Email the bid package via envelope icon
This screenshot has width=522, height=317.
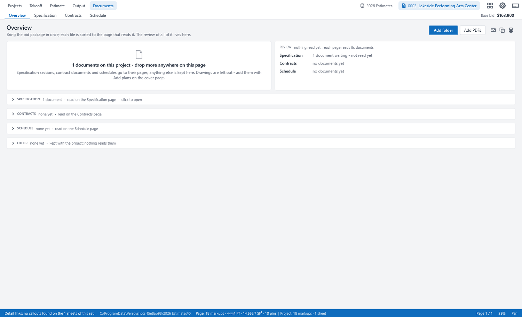click(493, 30)
